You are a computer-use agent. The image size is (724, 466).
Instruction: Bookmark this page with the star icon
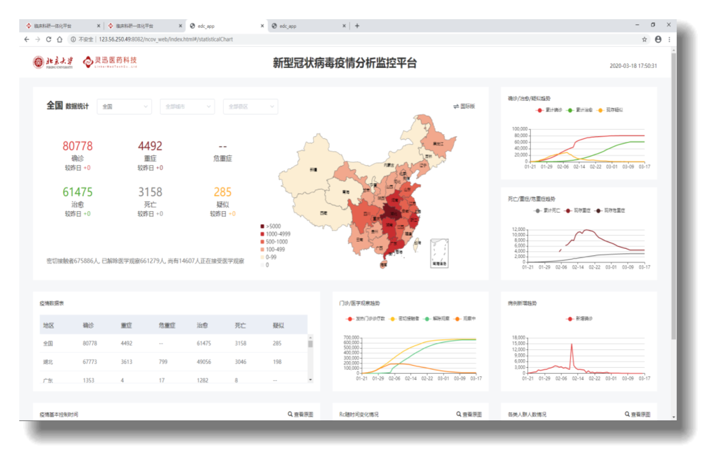644,39
